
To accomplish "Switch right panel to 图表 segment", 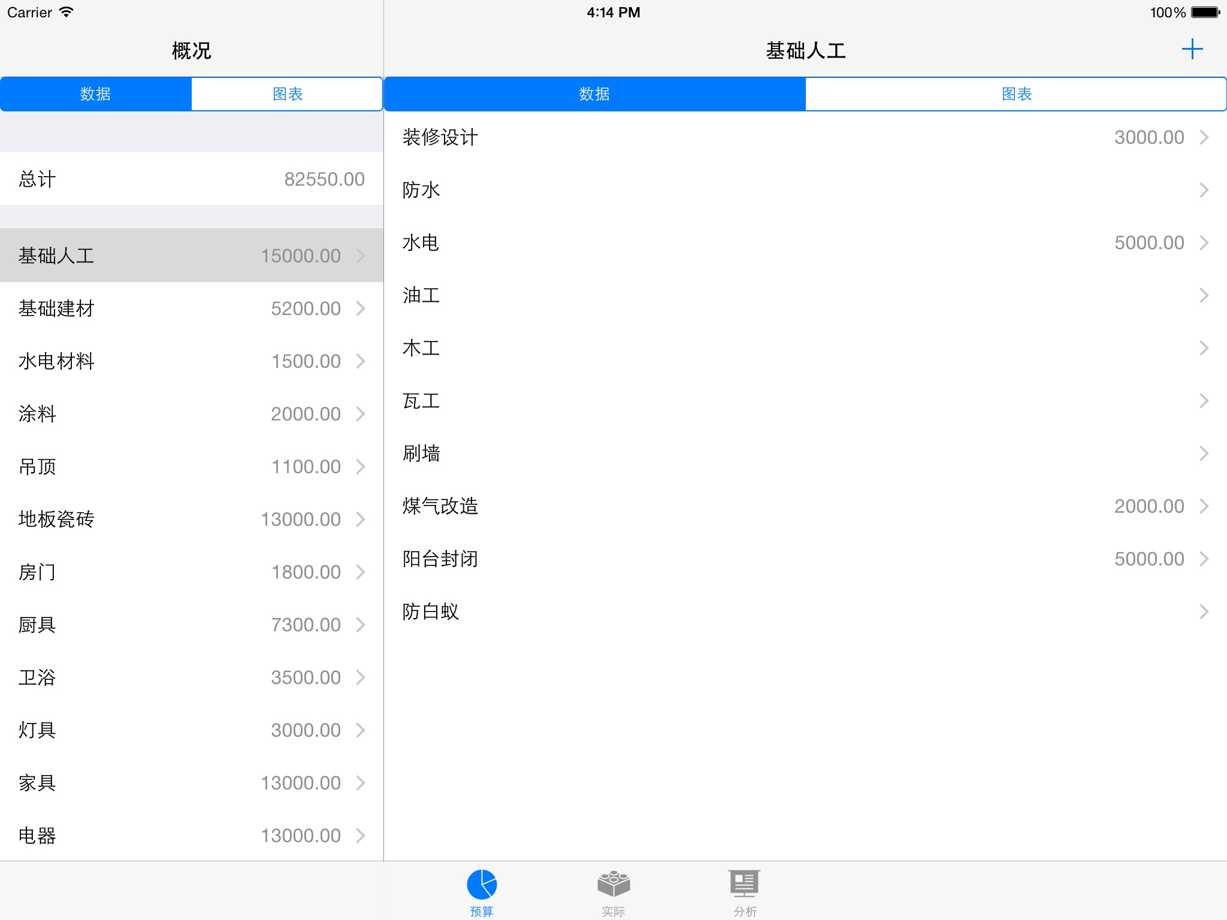I will click(x=1016, y=94).
